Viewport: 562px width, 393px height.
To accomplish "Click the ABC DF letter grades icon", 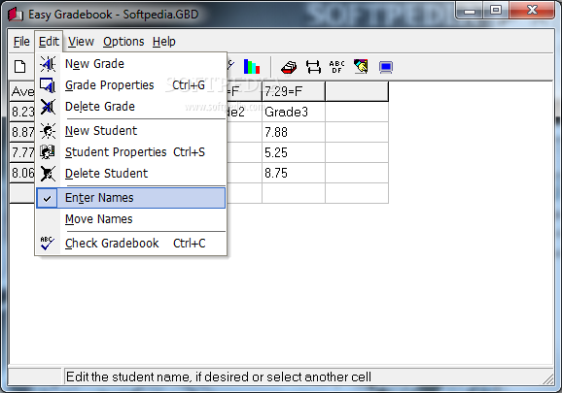I will (x=337, y=67).
